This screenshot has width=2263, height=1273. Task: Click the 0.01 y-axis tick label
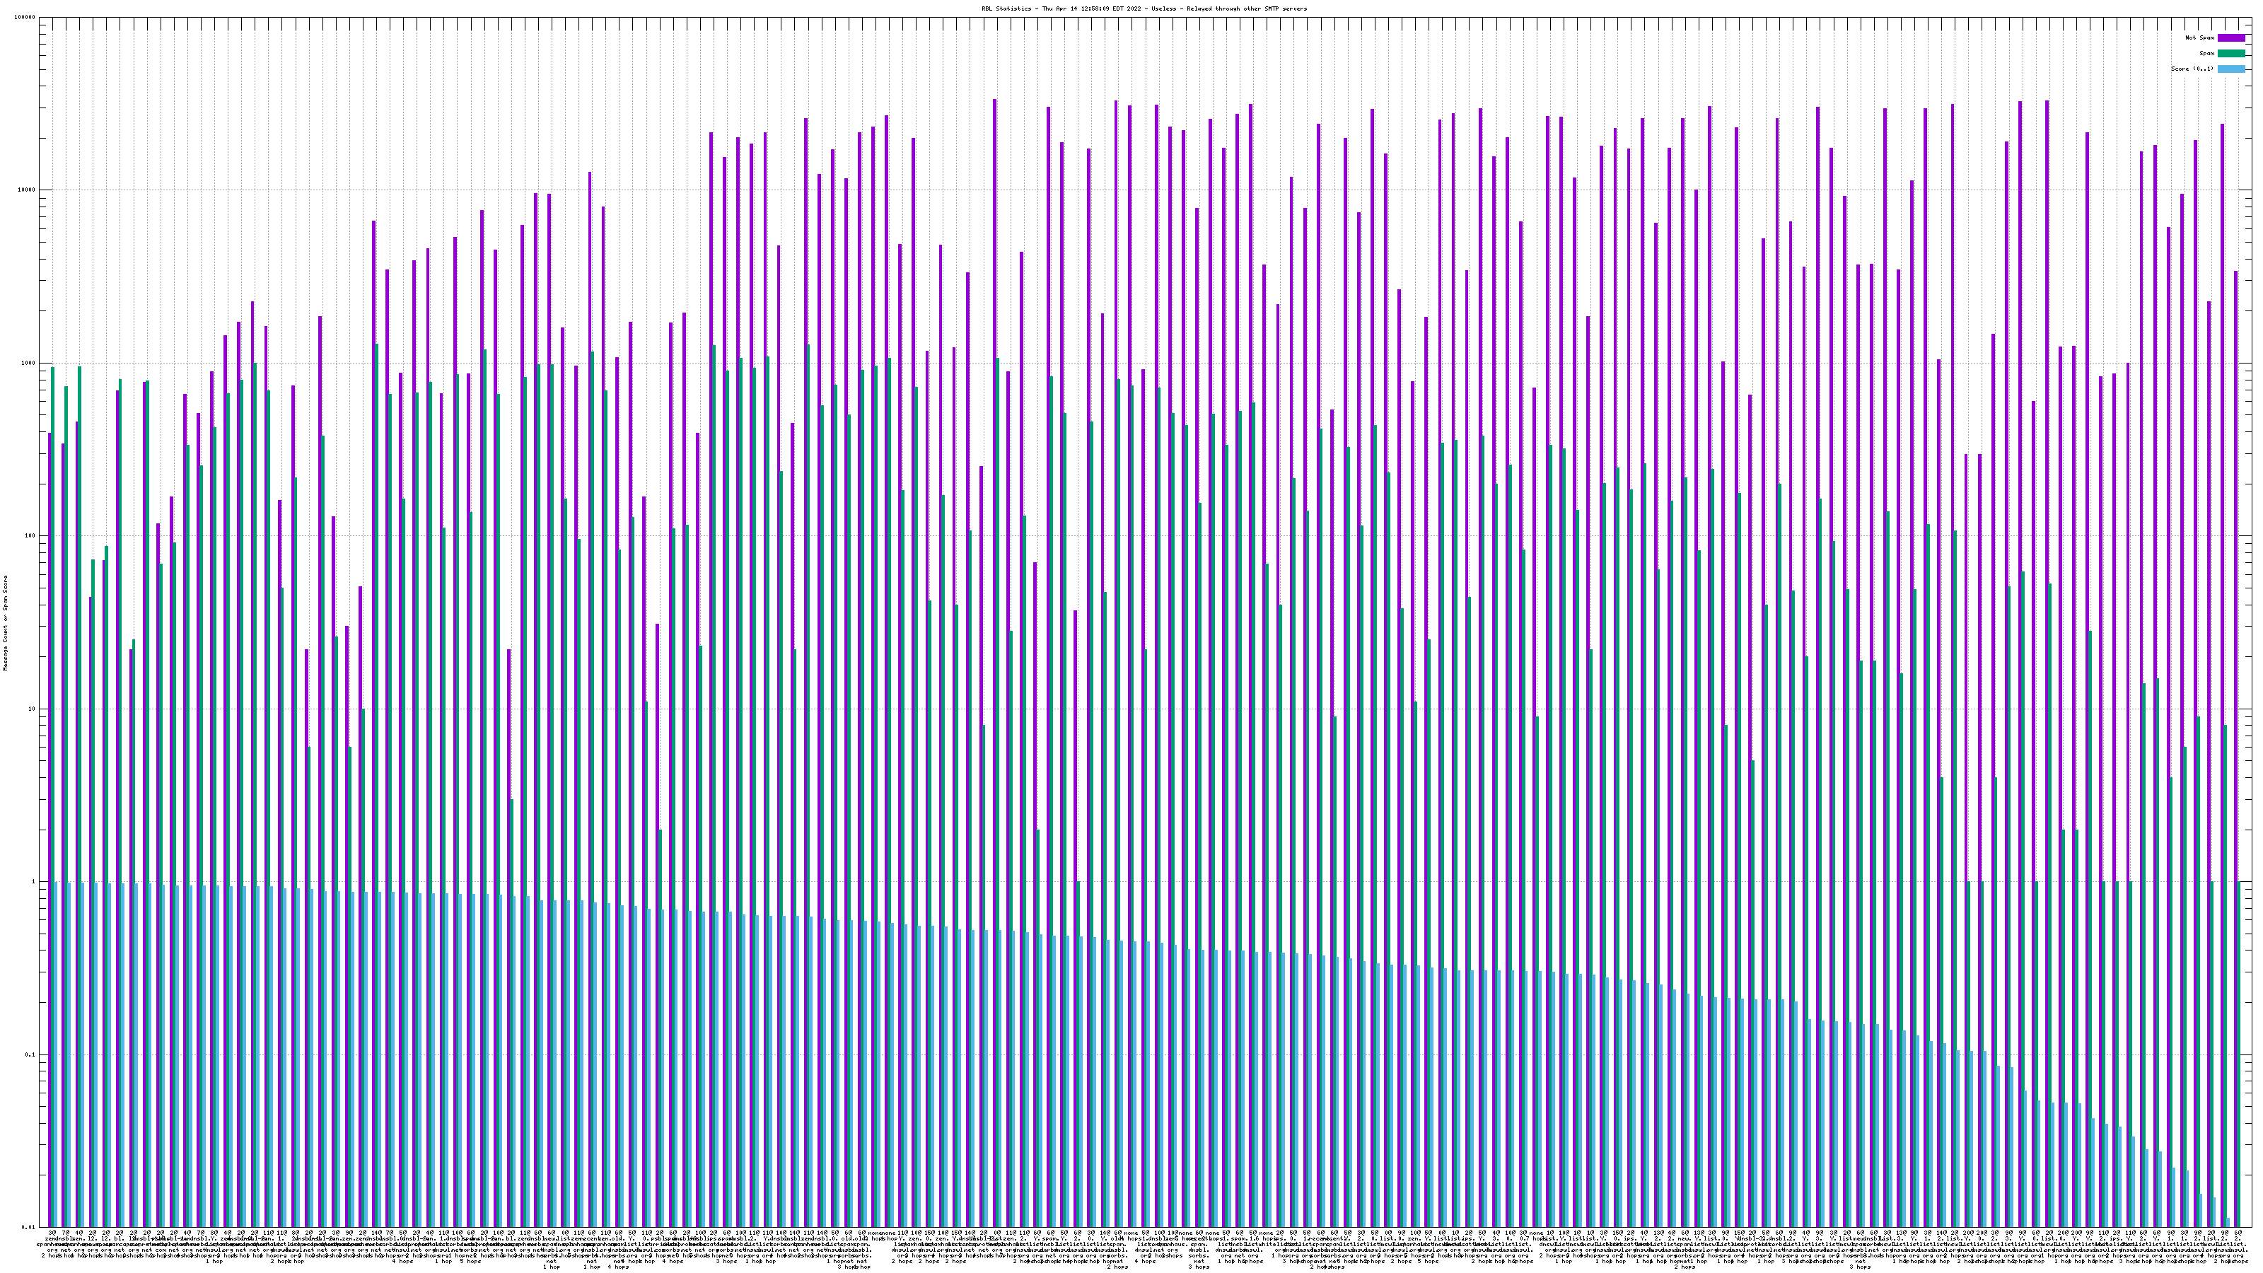pos(29,1227)
